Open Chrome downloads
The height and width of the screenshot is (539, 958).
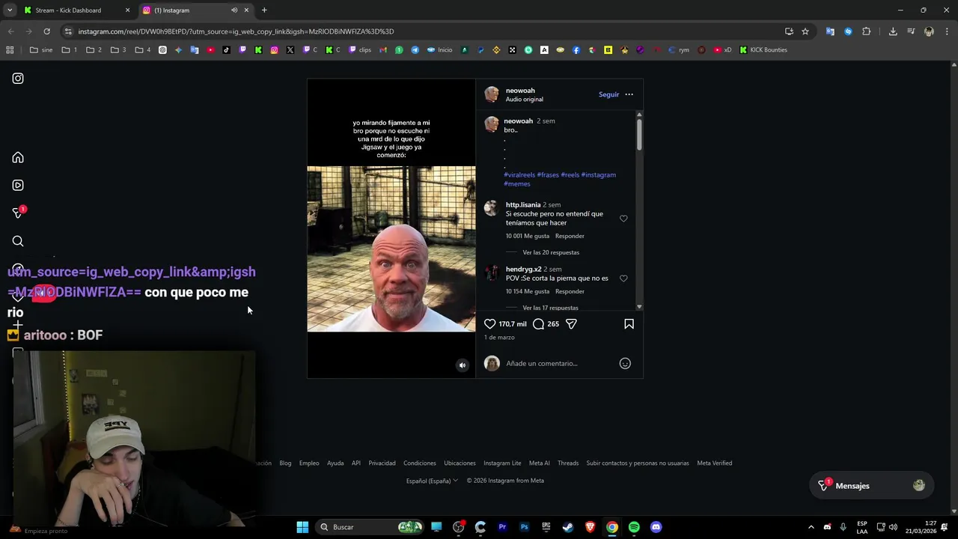[x=893, y=31]
